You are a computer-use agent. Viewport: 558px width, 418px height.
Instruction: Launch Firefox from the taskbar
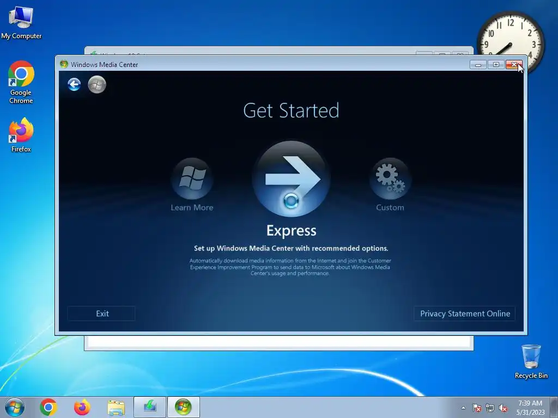click(x=82, y=407)
